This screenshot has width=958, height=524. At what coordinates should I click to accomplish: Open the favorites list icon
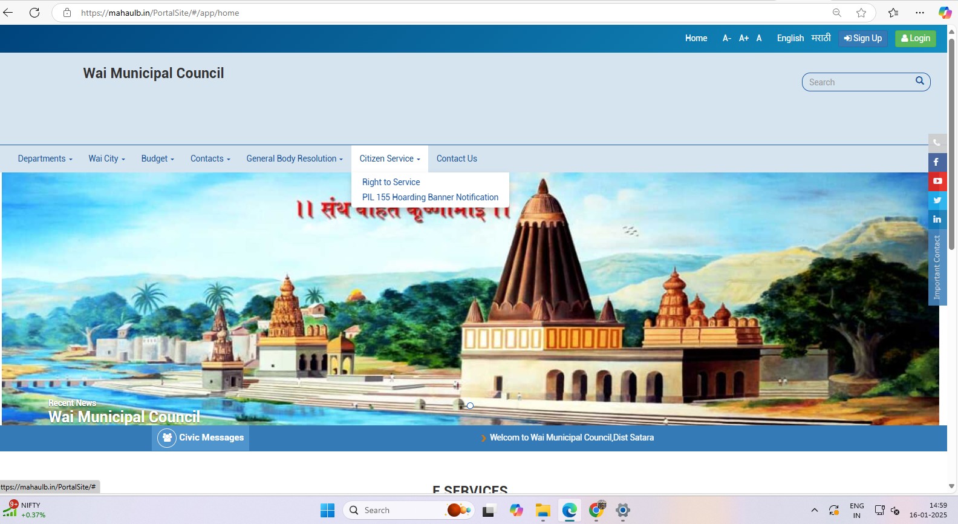click(x=893, y=13)
